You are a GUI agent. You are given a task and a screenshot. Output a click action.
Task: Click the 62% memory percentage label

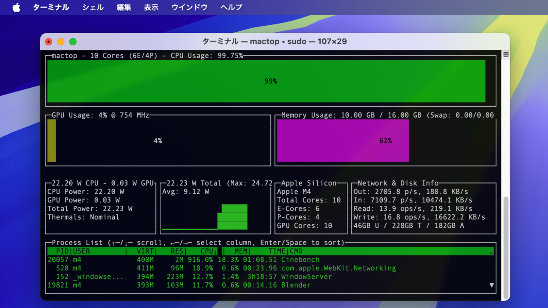(x=385, y=141)
